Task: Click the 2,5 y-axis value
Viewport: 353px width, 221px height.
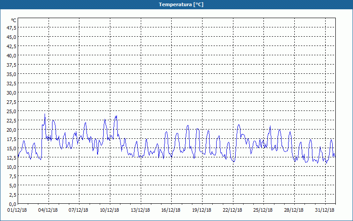Action: click(x=13, y=195)
